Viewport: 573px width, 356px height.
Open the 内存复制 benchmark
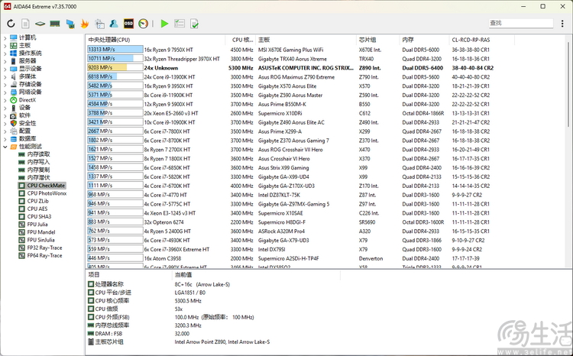pos(38,170)
